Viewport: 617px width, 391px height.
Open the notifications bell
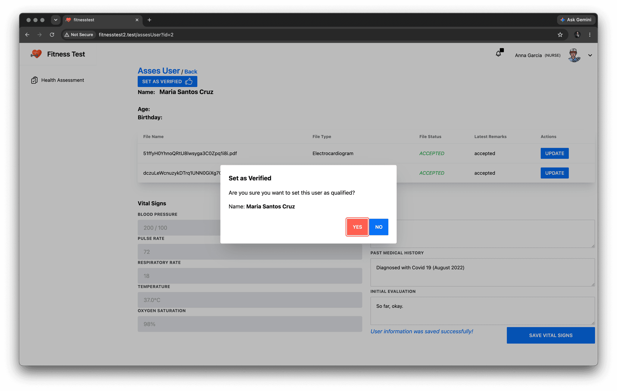click(x=499, y=53)
